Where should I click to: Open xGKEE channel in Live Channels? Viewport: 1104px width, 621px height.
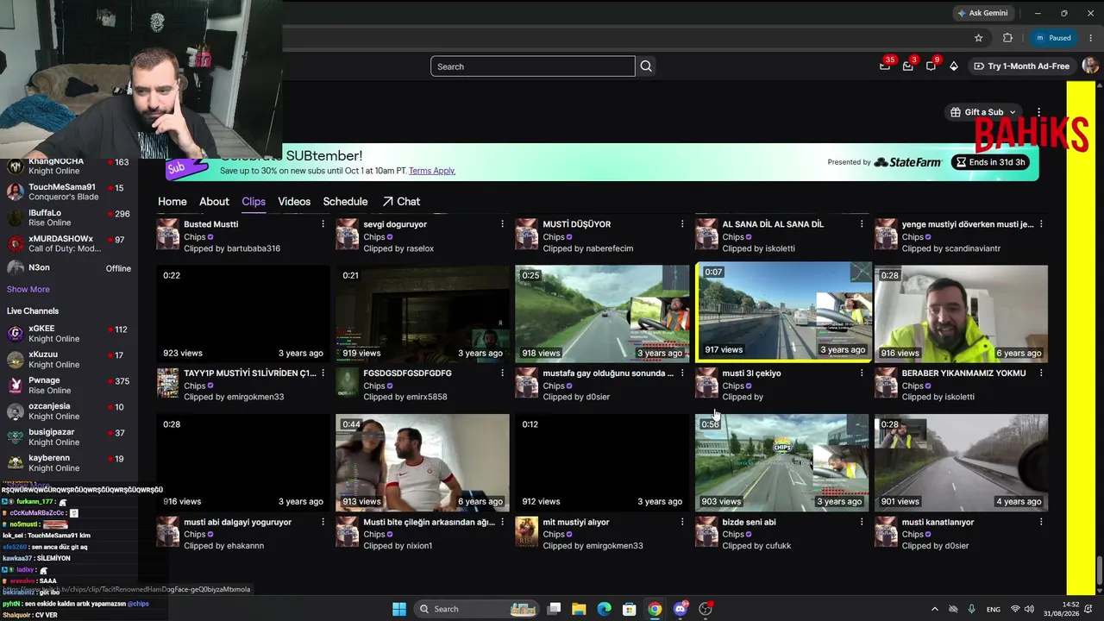69,334
